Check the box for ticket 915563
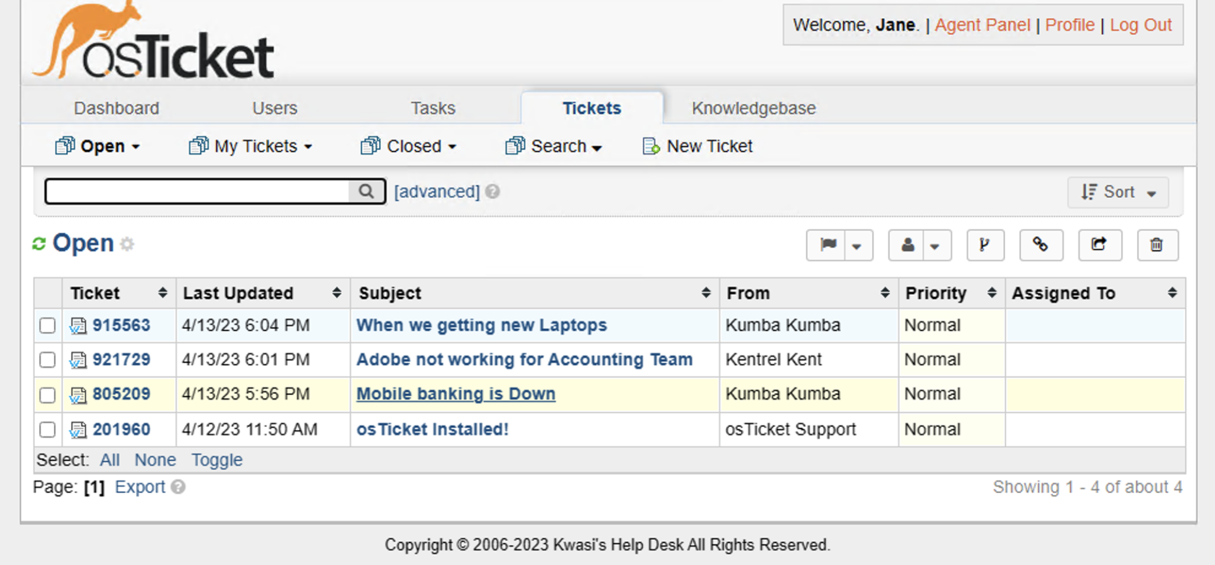This screenshot has width=1215, height=565. pyautogui.click(x=47, y=326)
